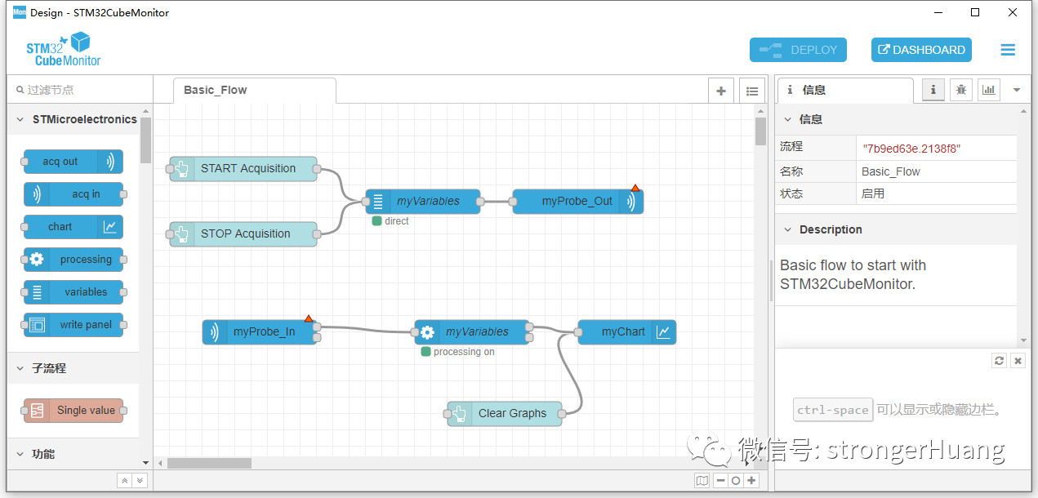1038x498 pixels.
Task: Collapse the 子流程 palette category
Action: [x=74, y=368]
